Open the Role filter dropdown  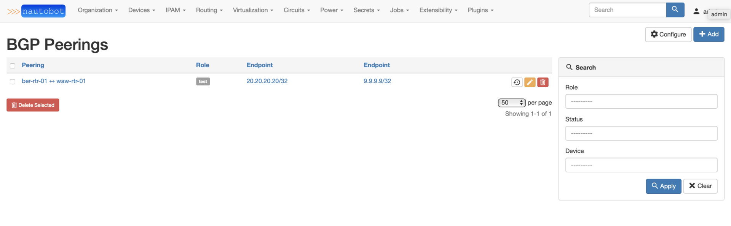click(641, 101)
